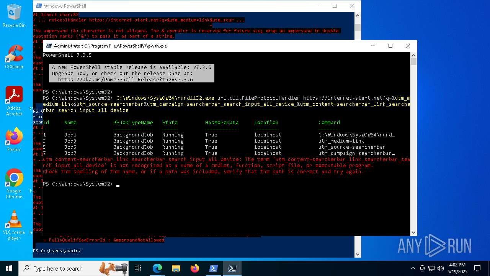This screenshot has width=490, height=276.
Task: Launch the Firefox desktop shortcut
Action: click(x=14, y=140)
